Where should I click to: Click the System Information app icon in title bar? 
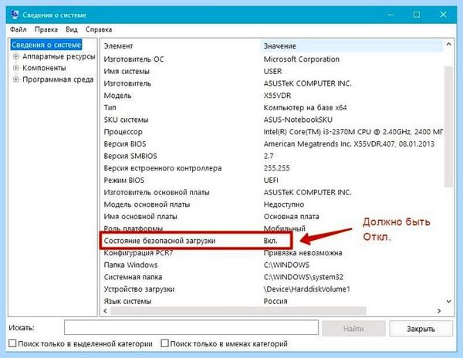pyautogui.click(x=15, y=15)
